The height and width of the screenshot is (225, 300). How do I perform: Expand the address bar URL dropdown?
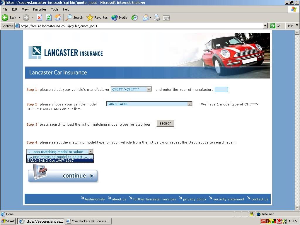(x=265, y=26)
